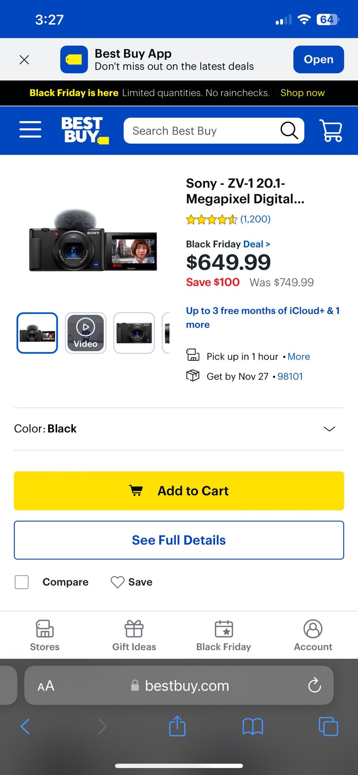This screenshot has height=775, width=358.
Task: Open Safari bookmarks icon
Action: [253, 726]
